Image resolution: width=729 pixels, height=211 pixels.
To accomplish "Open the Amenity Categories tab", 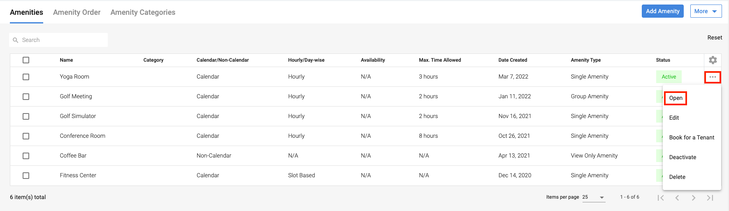I will pyautogui.click(x=143, y=12).
